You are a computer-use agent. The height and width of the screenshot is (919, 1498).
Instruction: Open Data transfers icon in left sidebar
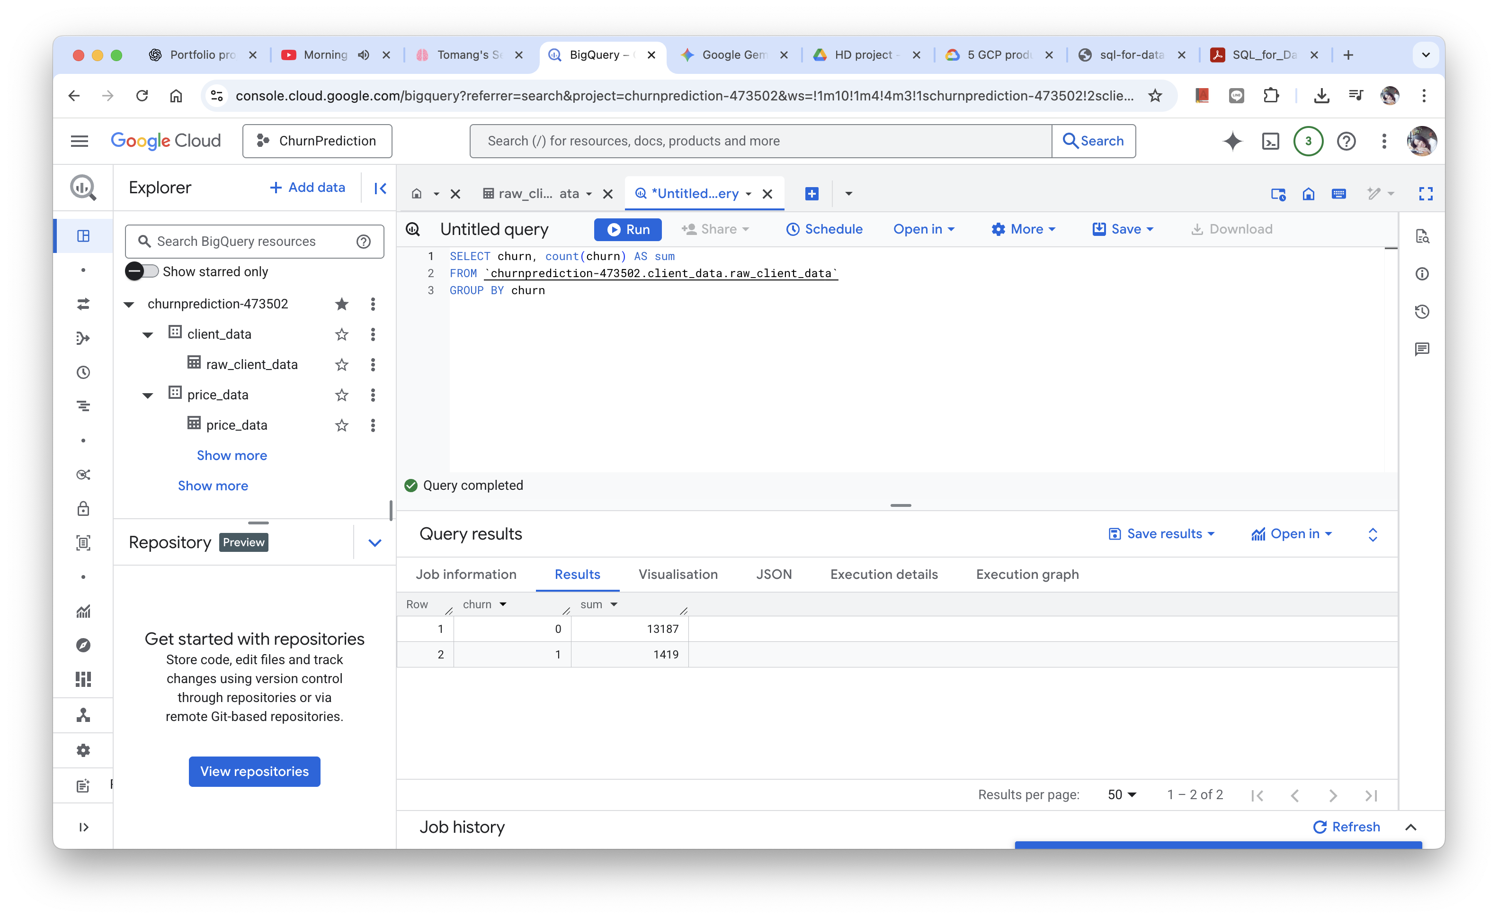click(83, 304)
